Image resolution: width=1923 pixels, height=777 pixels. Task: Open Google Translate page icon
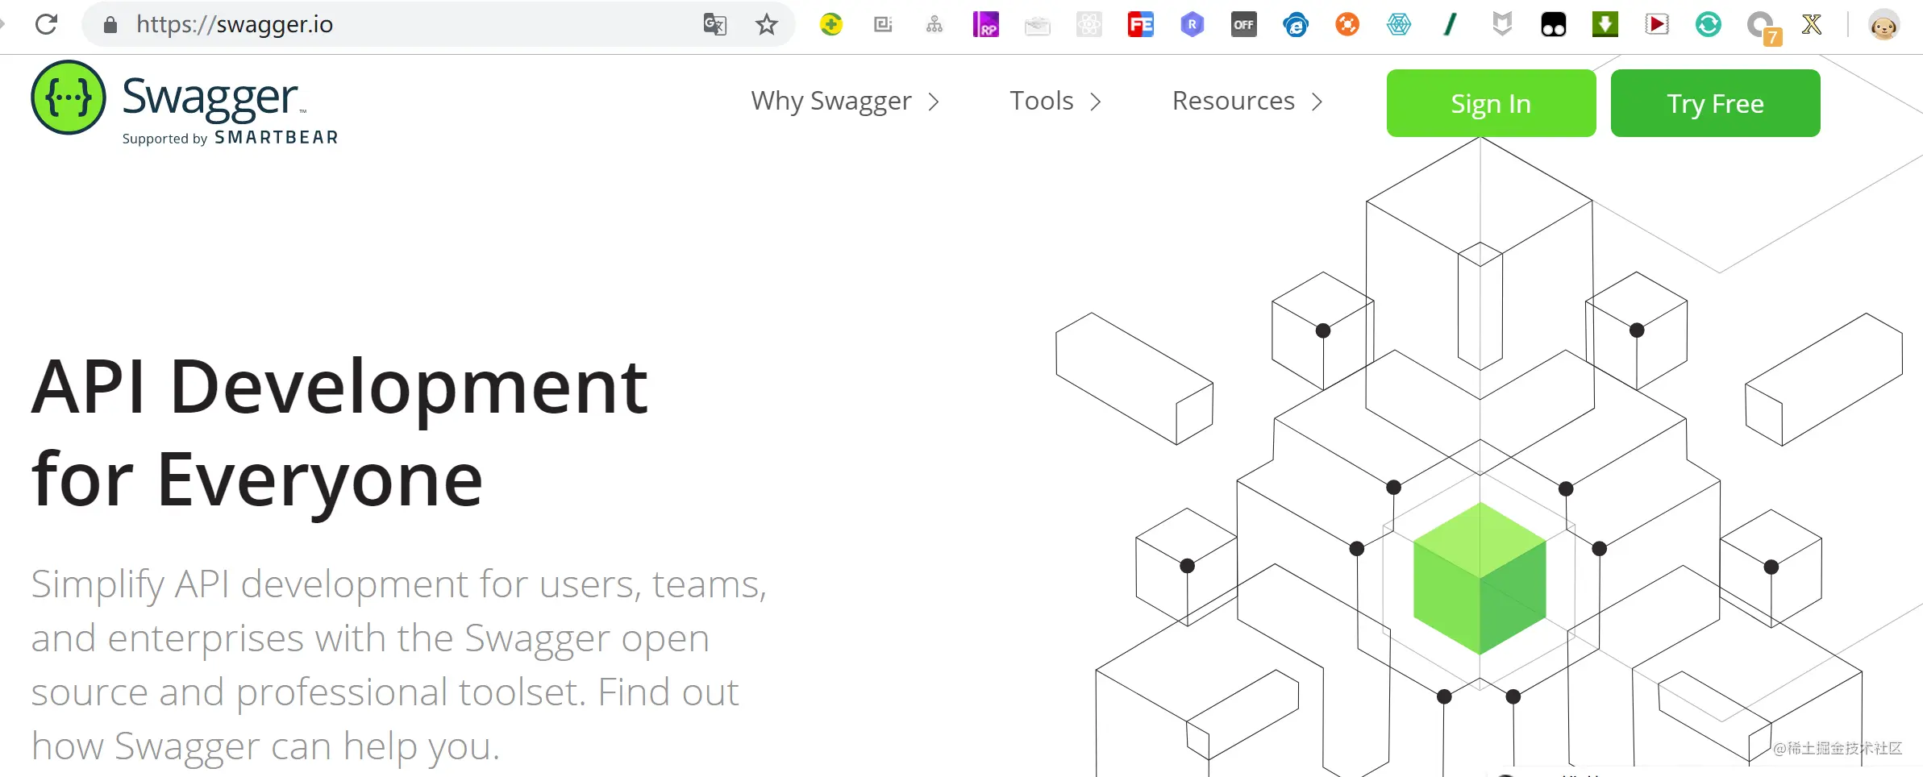pyautogui.click(x=714, y=24)
